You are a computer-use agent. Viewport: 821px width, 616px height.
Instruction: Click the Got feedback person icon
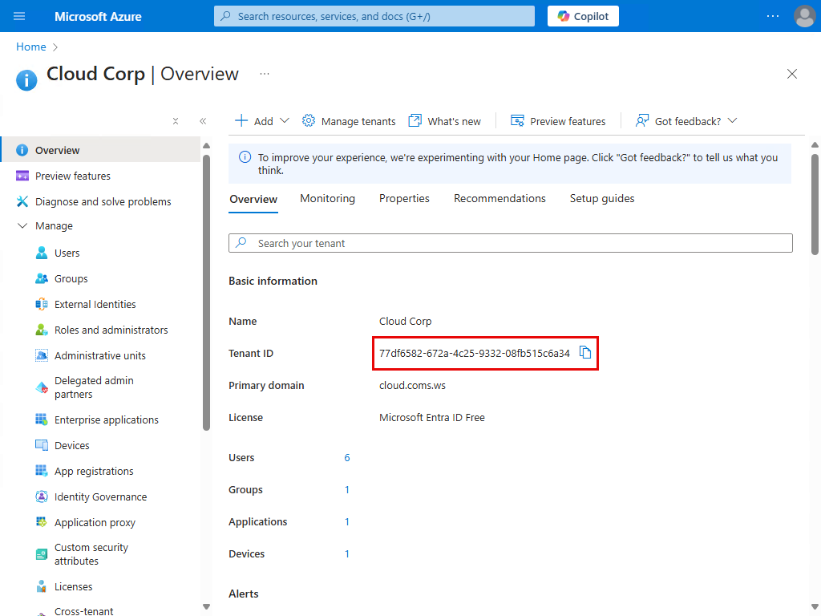642,121
